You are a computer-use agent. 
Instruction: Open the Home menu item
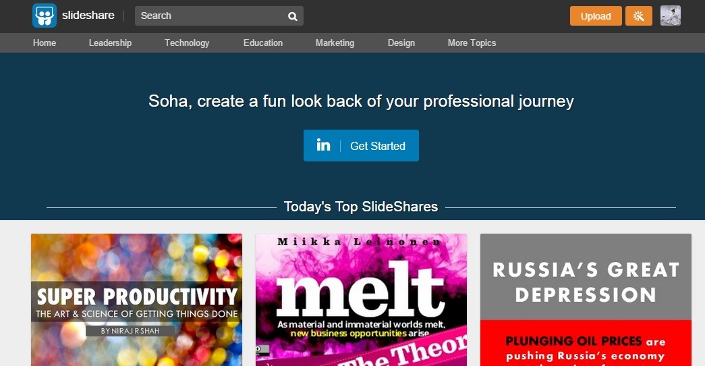pyautogui.click(x=45, y=43)
